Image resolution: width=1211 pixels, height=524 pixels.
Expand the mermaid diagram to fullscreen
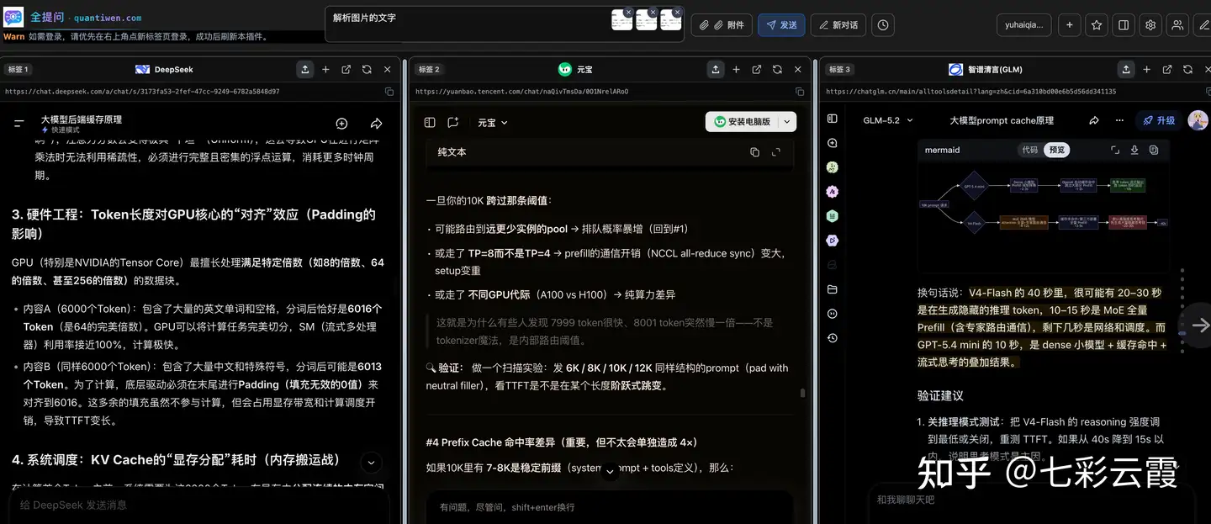1115,150
